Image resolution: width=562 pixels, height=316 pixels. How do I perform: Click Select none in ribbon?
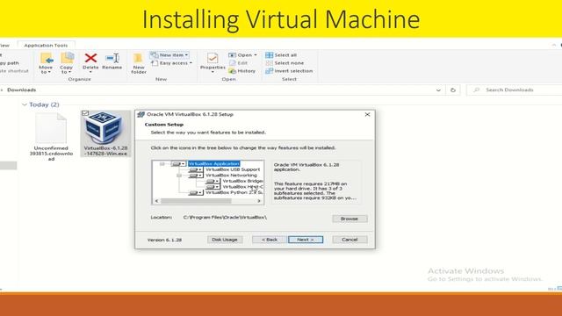[x=285, y=63]
